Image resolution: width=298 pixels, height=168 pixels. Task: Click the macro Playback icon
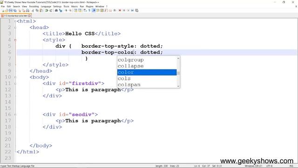coord(128,10)
